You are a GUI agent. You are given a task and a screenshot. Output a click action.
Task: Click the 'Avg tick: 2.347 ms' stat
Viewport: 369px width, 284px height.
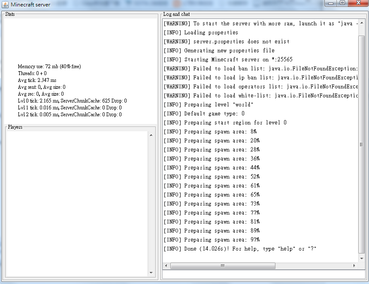37,80
